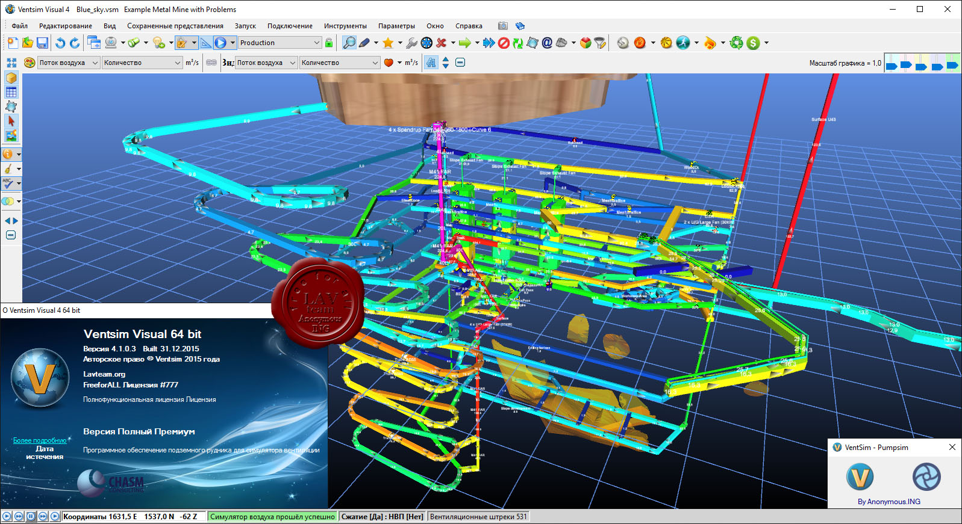Select the pencil draw tool

click(x=364, y=43)
